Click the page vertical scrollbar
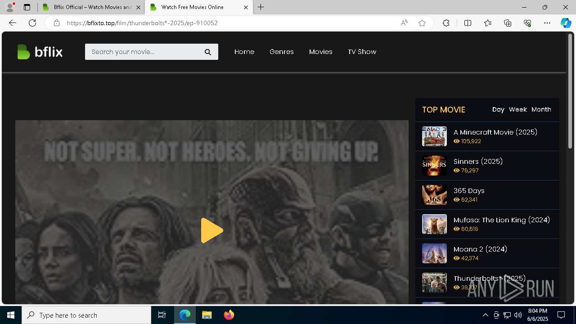This screenshot has height=324, width=576. coord(570,91)
